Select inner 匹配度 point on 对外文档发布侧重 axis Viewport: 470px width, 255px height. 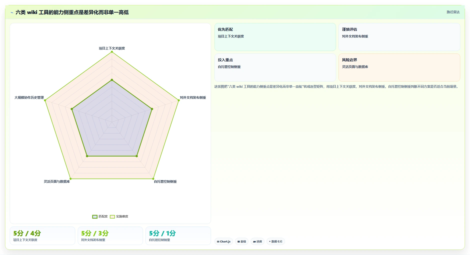coord(152,109)
